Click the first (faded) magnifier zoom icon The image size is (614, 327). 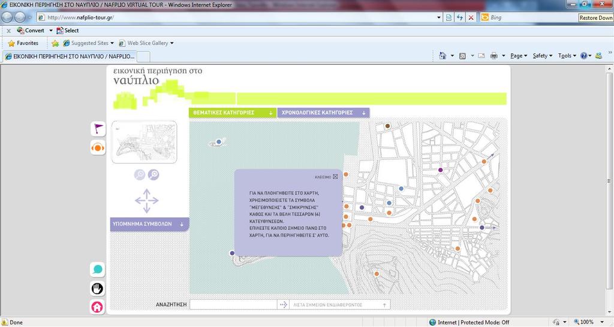(140, 174)
